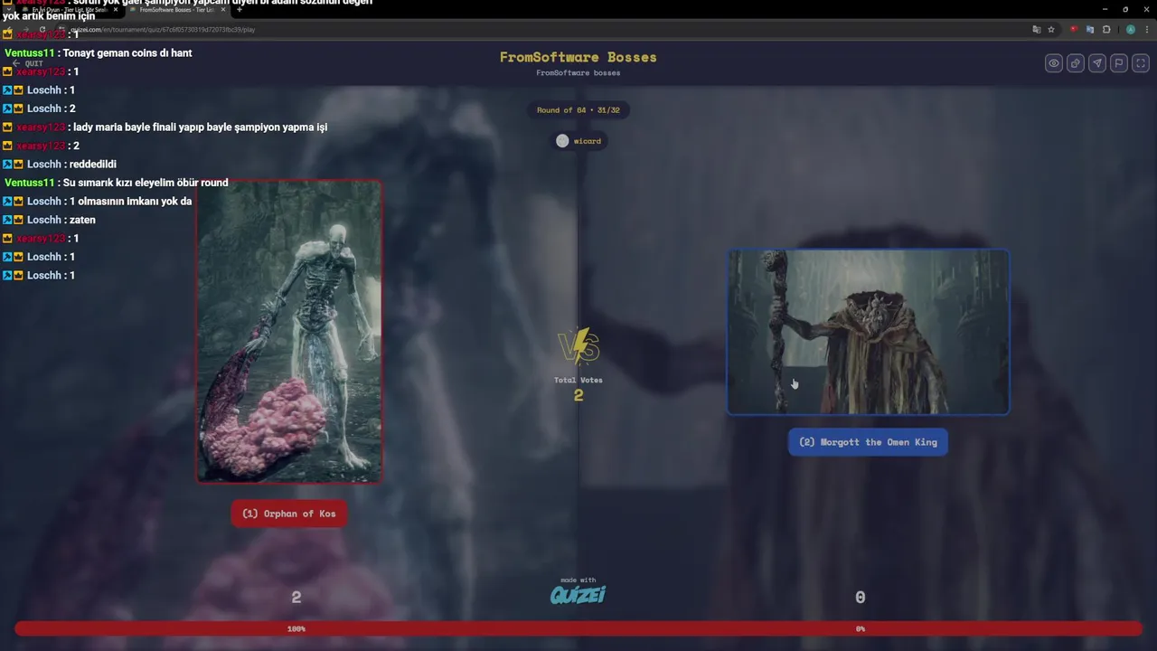Image resolution: width=1157 pixels, height=651 pixels.
Task: Enter fullscreen mode with the frame icon
Action: tap(1141, 63)
